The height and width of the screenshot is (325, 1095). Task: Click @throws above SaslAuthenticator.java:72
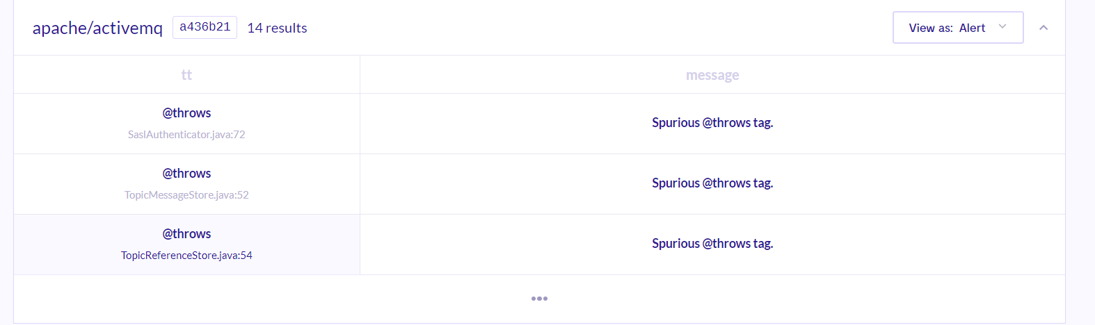click(186, 112)
